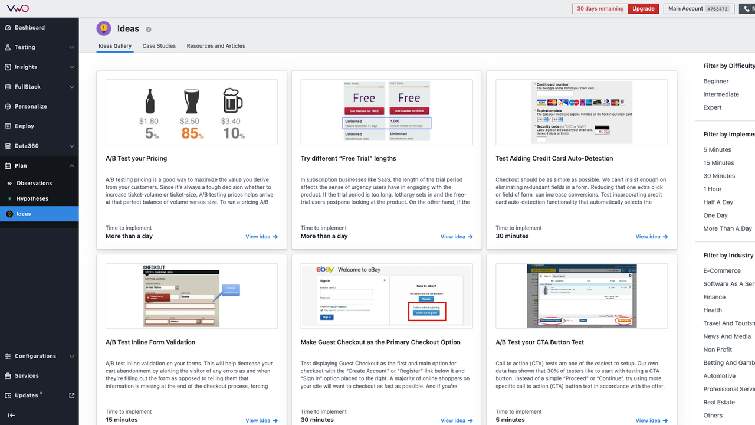
Task: View idea for Guest Checkout option
Action: coord(457,420)
